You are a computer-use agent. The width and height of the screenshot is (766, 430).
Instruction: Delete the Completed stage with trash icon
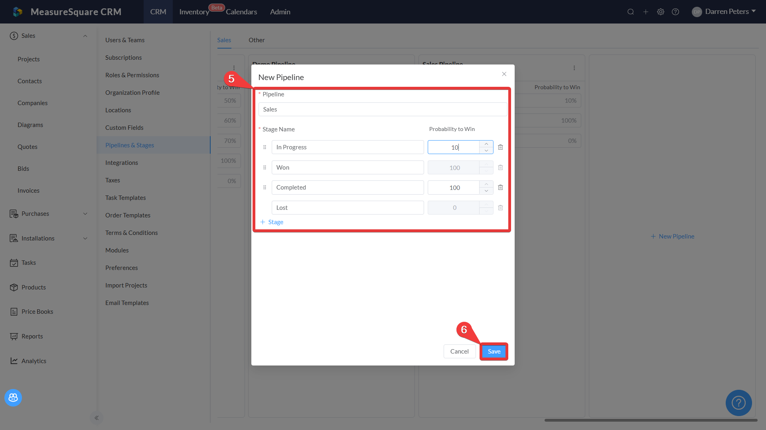point(500,188)
